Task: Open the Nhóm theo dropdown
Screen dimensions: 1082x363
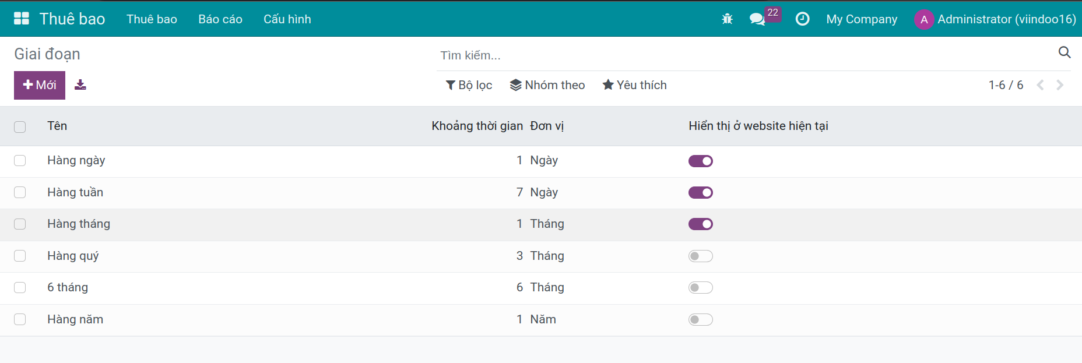Action: (x=547, y=84)
